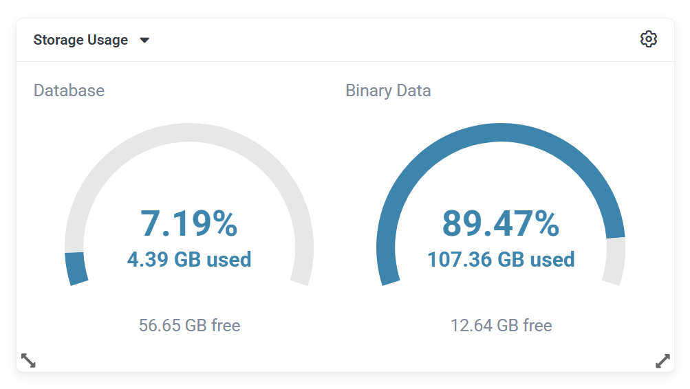Select the Binary Data section label
The width and height of the screenshot is (690, 389).
point(388,91)
